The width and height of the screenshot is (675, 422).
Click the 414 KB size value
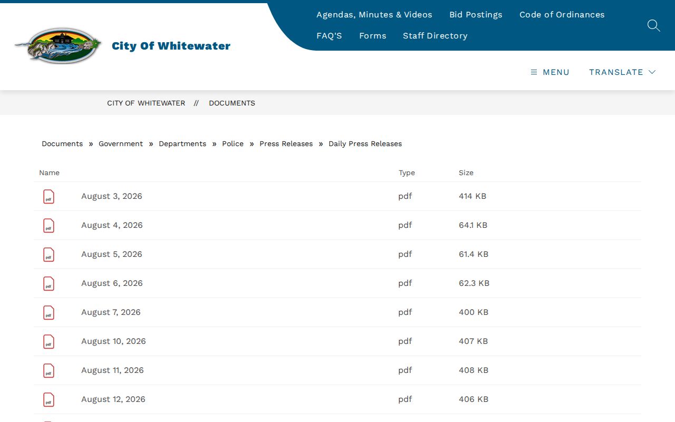pyautogui.click(x=472, y=196)
